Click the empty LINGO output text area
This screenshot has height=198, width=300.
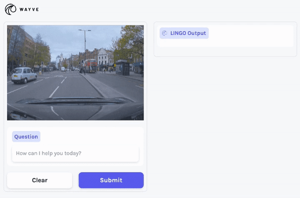click(x=225, y=43)
